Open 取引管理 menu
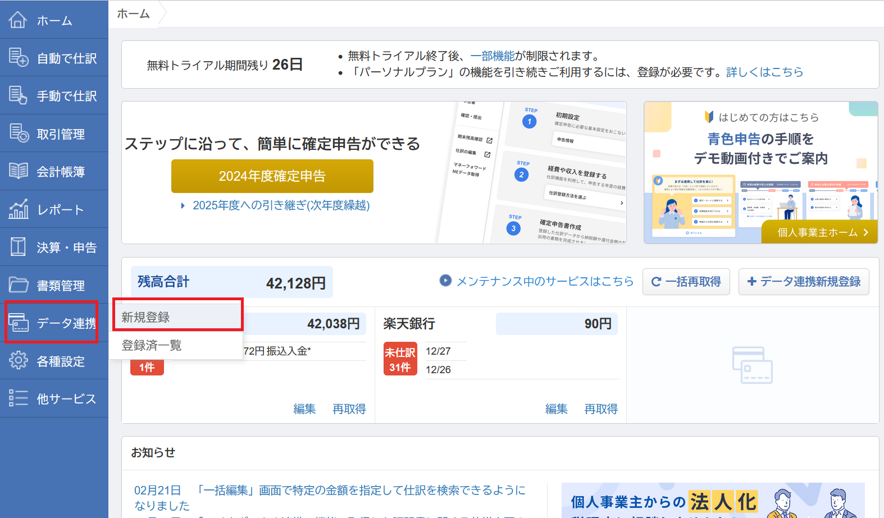This screenshot has width=884, height=518. (54, 134)
